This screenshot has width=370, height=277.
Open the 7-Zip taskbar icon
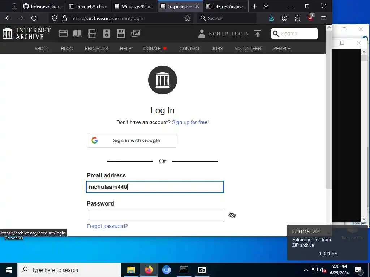coord(202,270)
